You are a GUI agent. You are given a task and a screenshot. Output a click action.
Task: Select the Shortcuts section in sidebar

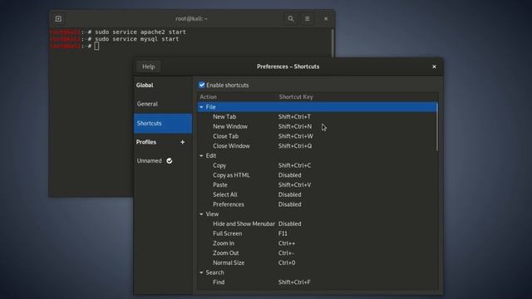point(163,123)
